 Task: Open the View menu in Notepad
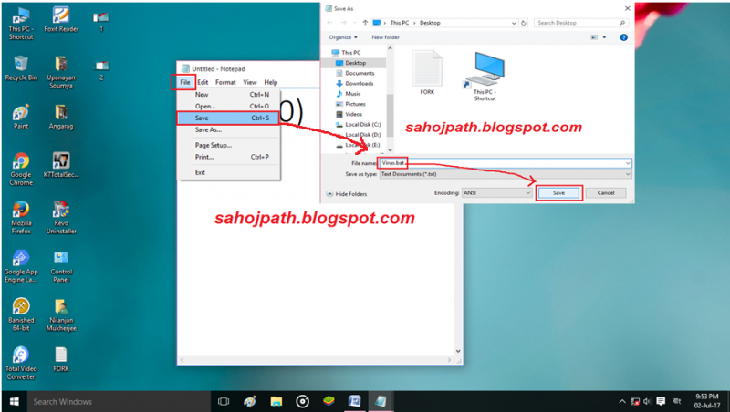[249, 82]
